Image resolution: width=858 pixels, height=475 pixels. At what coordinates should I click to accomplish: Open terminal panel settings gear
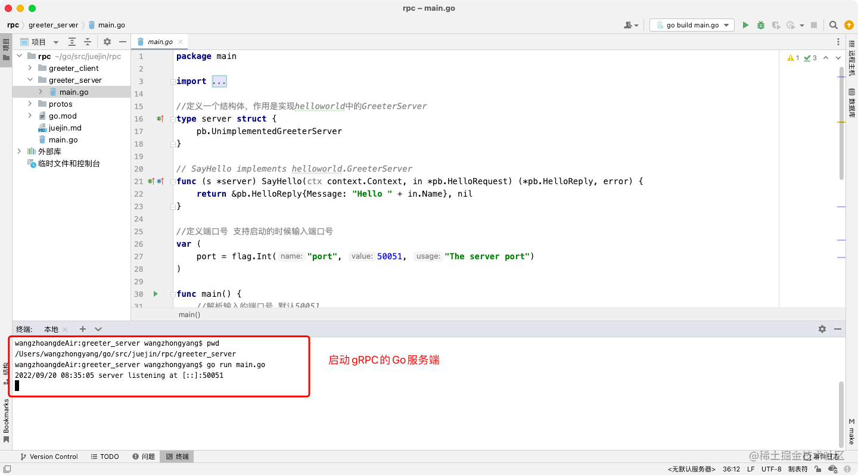click(x=822, y=329)
